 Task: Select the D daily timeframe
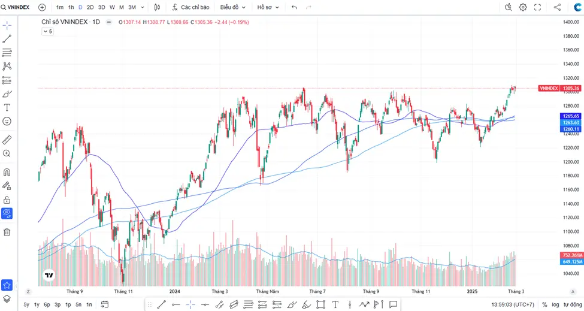(80, 7)
